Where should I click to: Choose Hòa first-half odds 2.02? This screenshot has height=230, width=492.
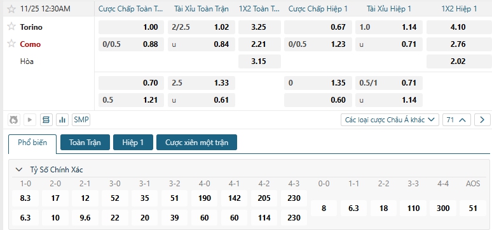458,61
